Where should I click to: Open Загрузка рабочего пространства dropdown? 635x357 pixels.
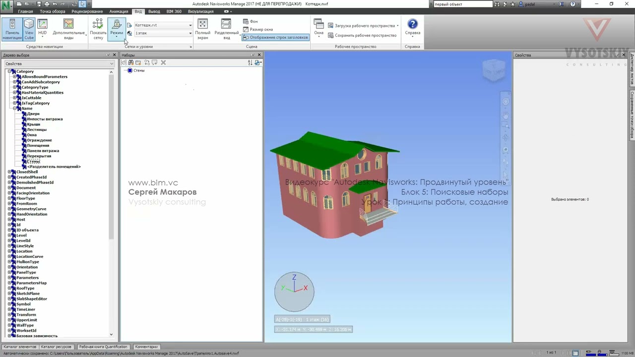(363, 26)
